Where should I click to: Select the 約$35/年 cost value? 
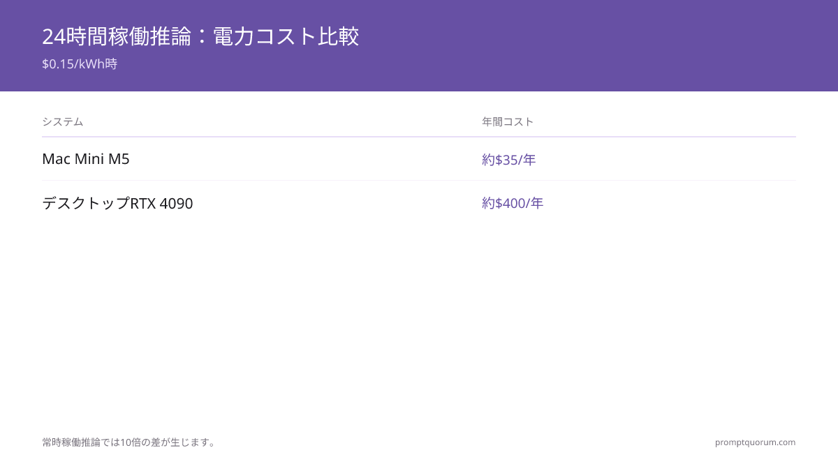pyautogui.click(x=509, y=160)
